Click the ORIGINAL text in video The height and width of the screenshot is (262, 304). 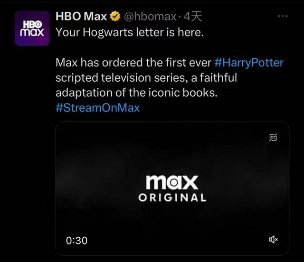point(172,197)
